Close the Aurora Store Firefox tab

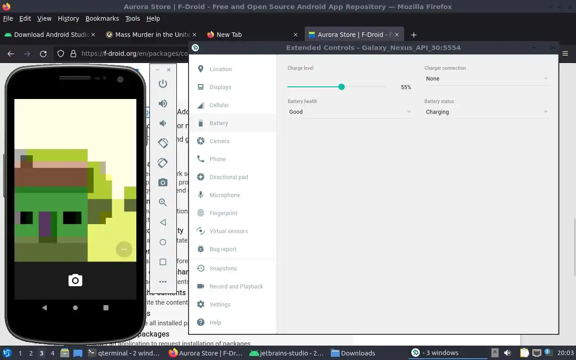tap(396, 35)
